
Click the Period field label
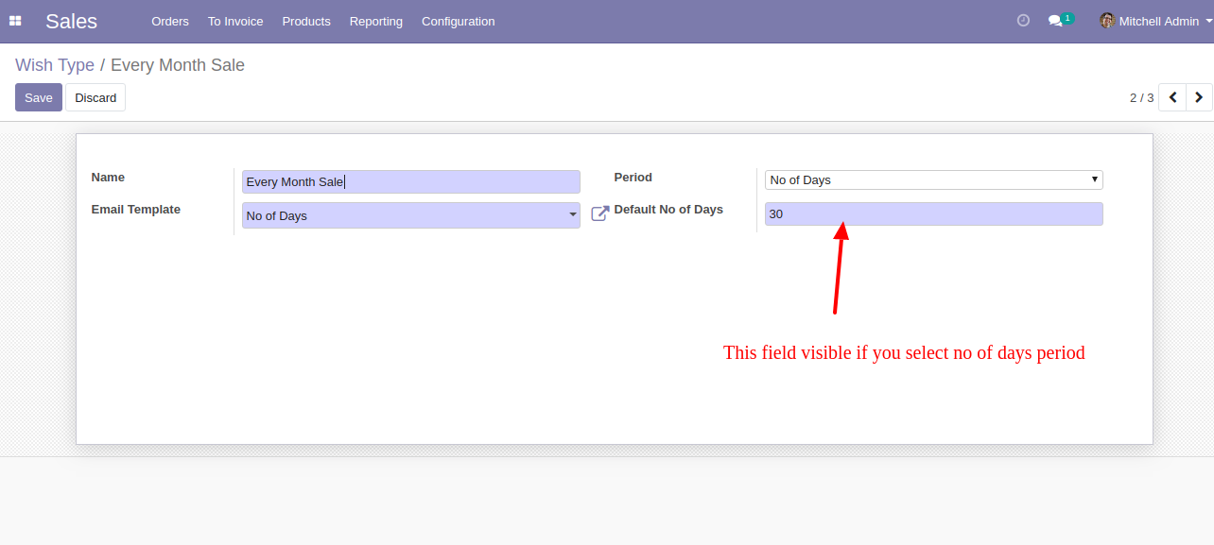pyautogui.click(x=633, y=177)
